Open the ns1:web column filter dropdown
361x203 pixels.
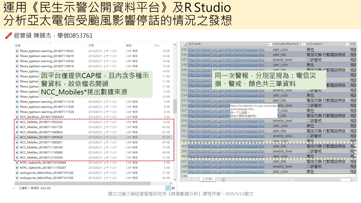(x=270, y=44)
